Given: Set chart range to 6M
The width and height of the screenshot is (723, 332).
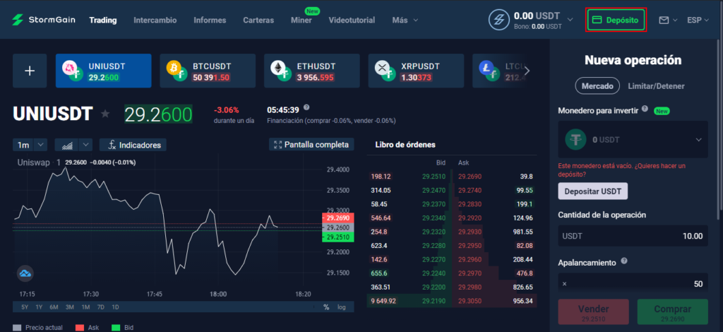Looking at the screenshot, I should click(54, 307).
